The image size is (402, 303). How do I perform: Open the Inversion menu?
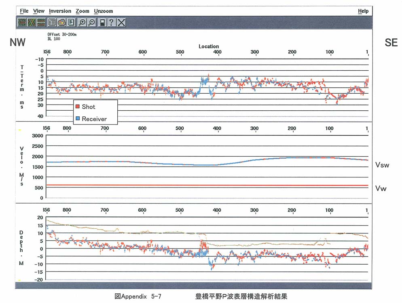click(x=60, y=11)
